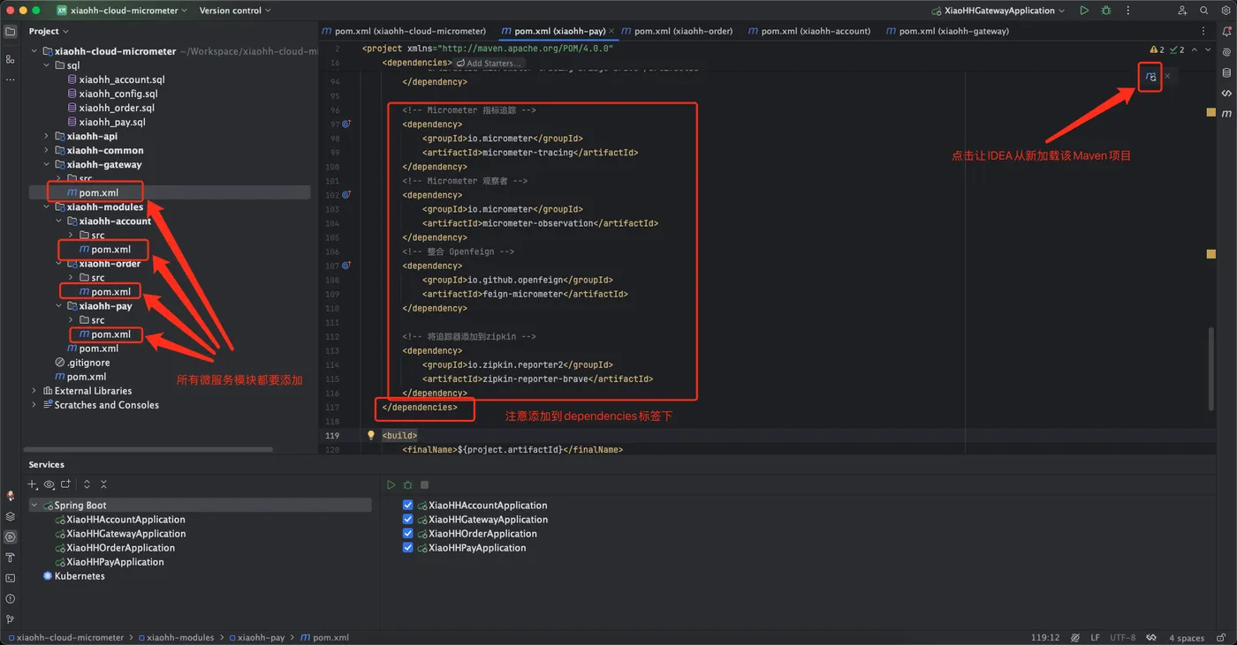Click the Services view options eye icon
Screen dimensions: 1237x645
point(49,484)
